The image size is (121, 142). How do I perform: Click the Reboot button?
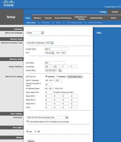[31, 141]
